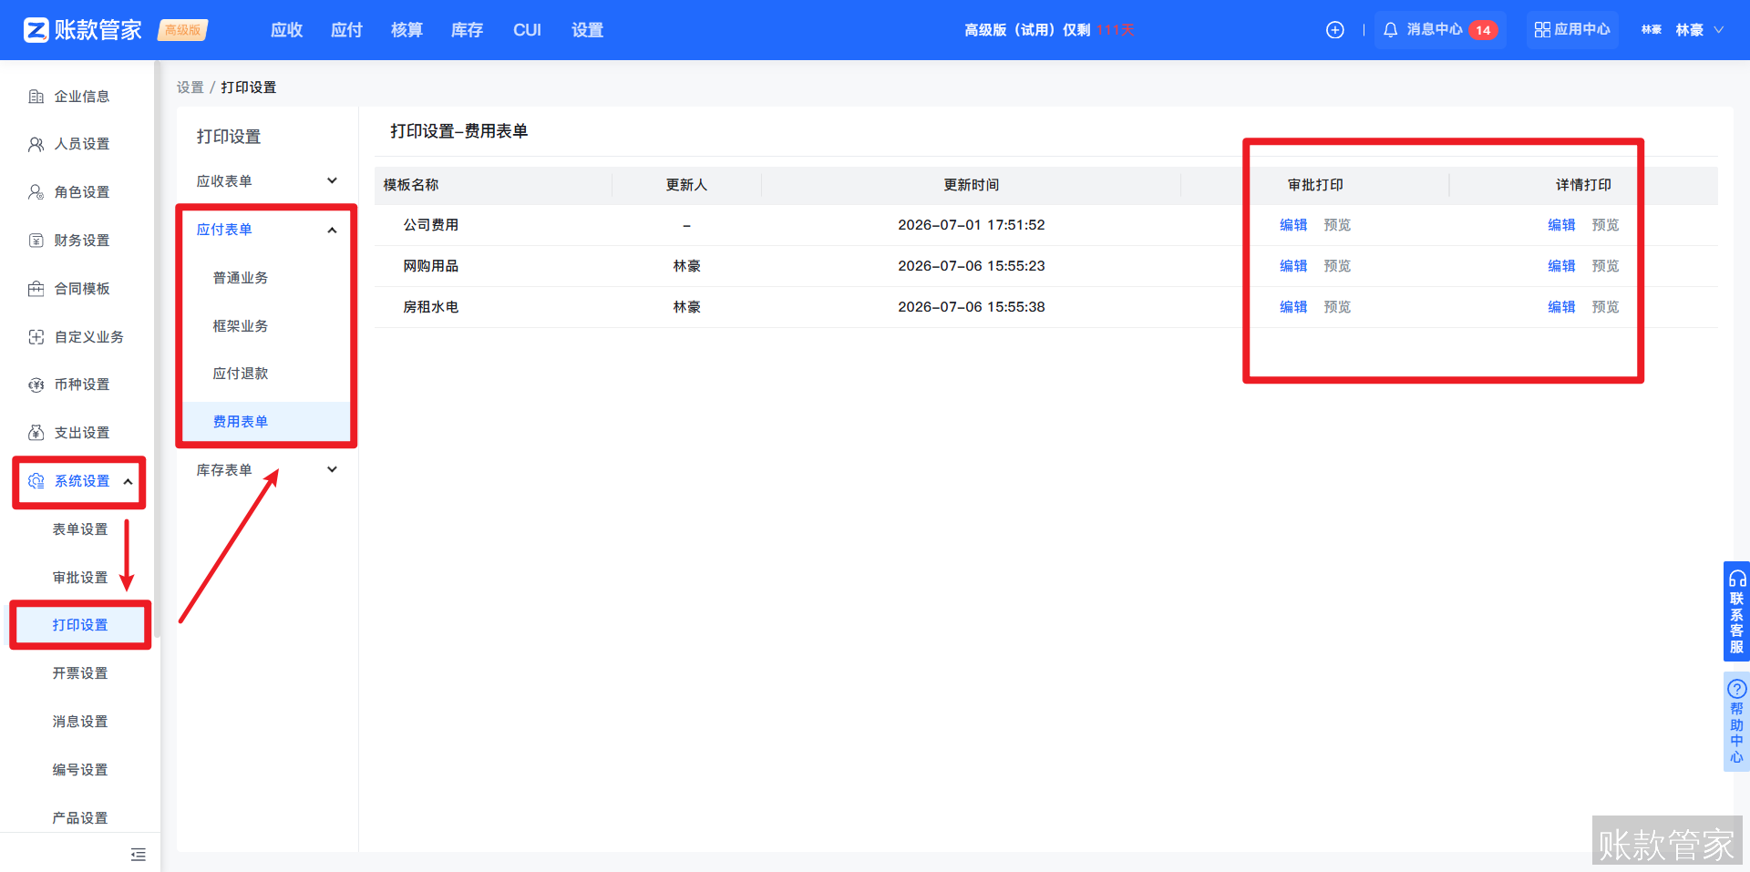This screenshot has height=872, width=1750.
Task: Preview 审批打印 template for 公司费用
Action: coord(1337,225)
